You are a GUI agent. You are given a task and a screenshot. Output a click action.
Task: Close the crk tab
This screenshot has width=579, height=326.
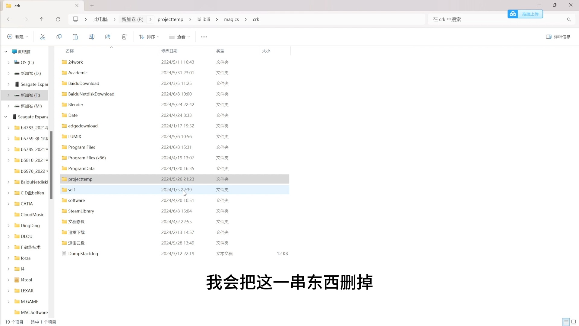click(x=77, y=6)
